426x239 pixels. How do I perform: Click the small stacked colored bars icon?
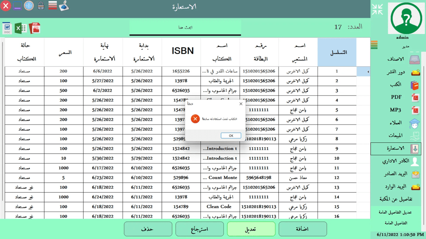tap(374, 45)
